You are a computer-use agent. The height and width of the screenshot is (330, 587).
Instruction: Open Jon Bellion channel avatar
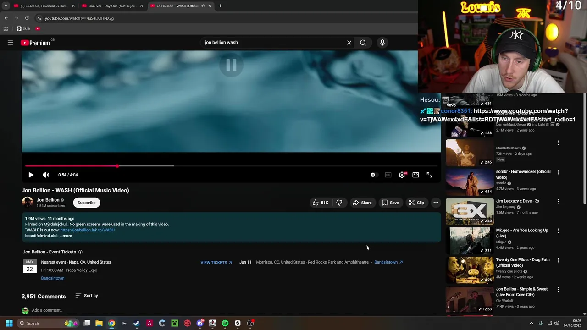(28, 203)
